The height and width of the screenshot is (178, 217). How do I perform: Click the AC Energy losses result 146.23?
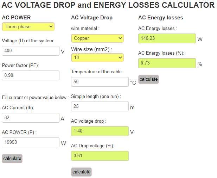pyautogui.click(x=167, y=38)
